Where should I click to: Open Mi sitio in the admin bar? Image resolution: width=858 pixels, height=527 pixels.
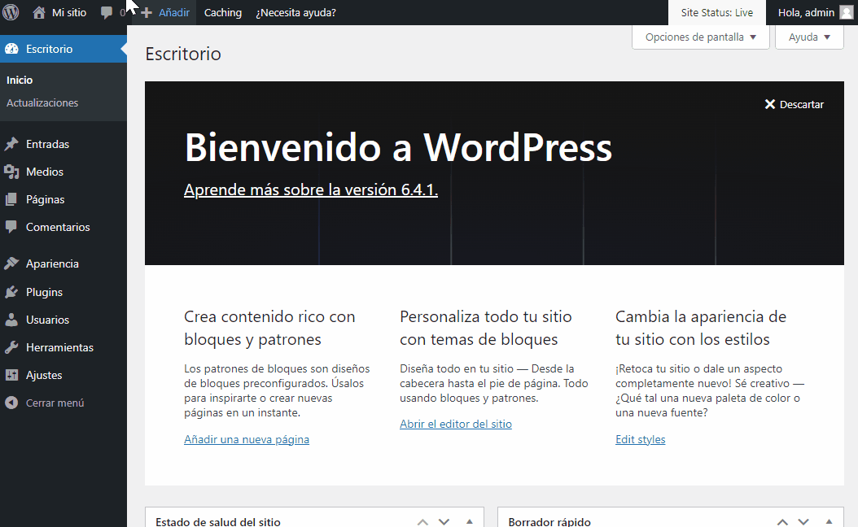69,12
